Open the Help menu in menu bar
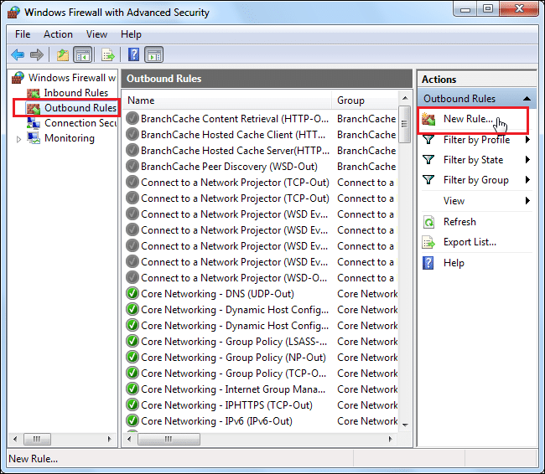 pos(131,34)
